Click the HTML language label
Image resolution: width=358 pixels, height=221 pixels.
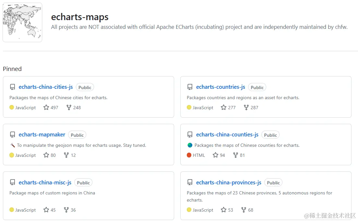pos(199,155)
